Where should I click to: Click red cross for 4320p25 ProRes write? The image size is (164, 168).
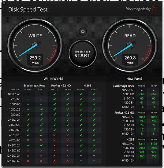pyautogui.click(x=54, y=135)
